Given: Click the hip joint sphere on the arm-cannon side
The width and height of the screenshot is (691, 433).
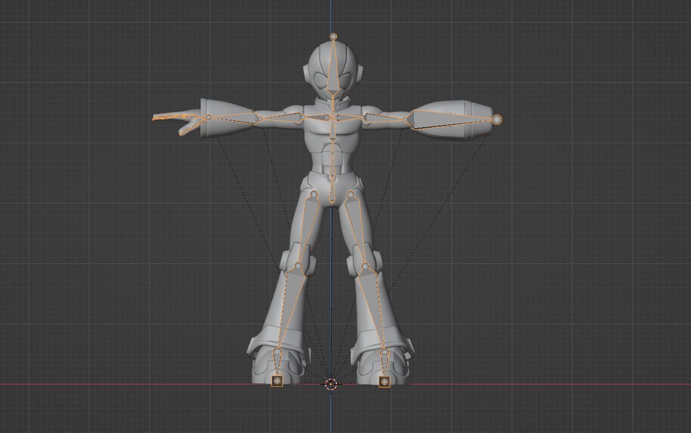Looking at the screenshot, I should click(350, 194).
